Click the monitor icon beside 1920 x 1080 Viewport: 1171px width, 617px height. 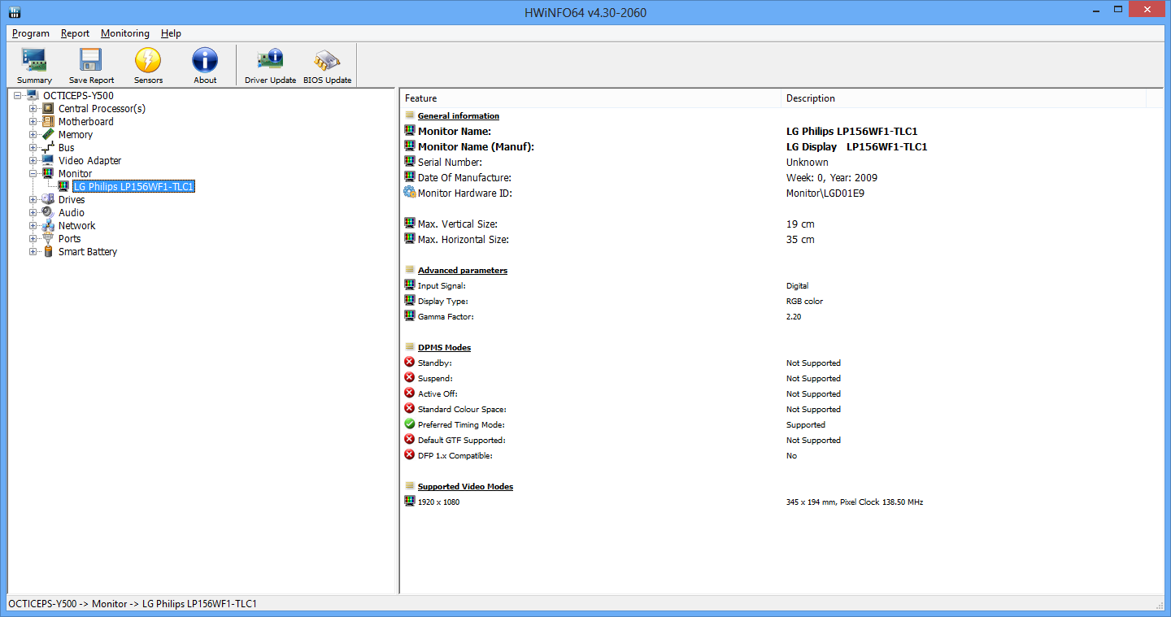click(410, 502)
